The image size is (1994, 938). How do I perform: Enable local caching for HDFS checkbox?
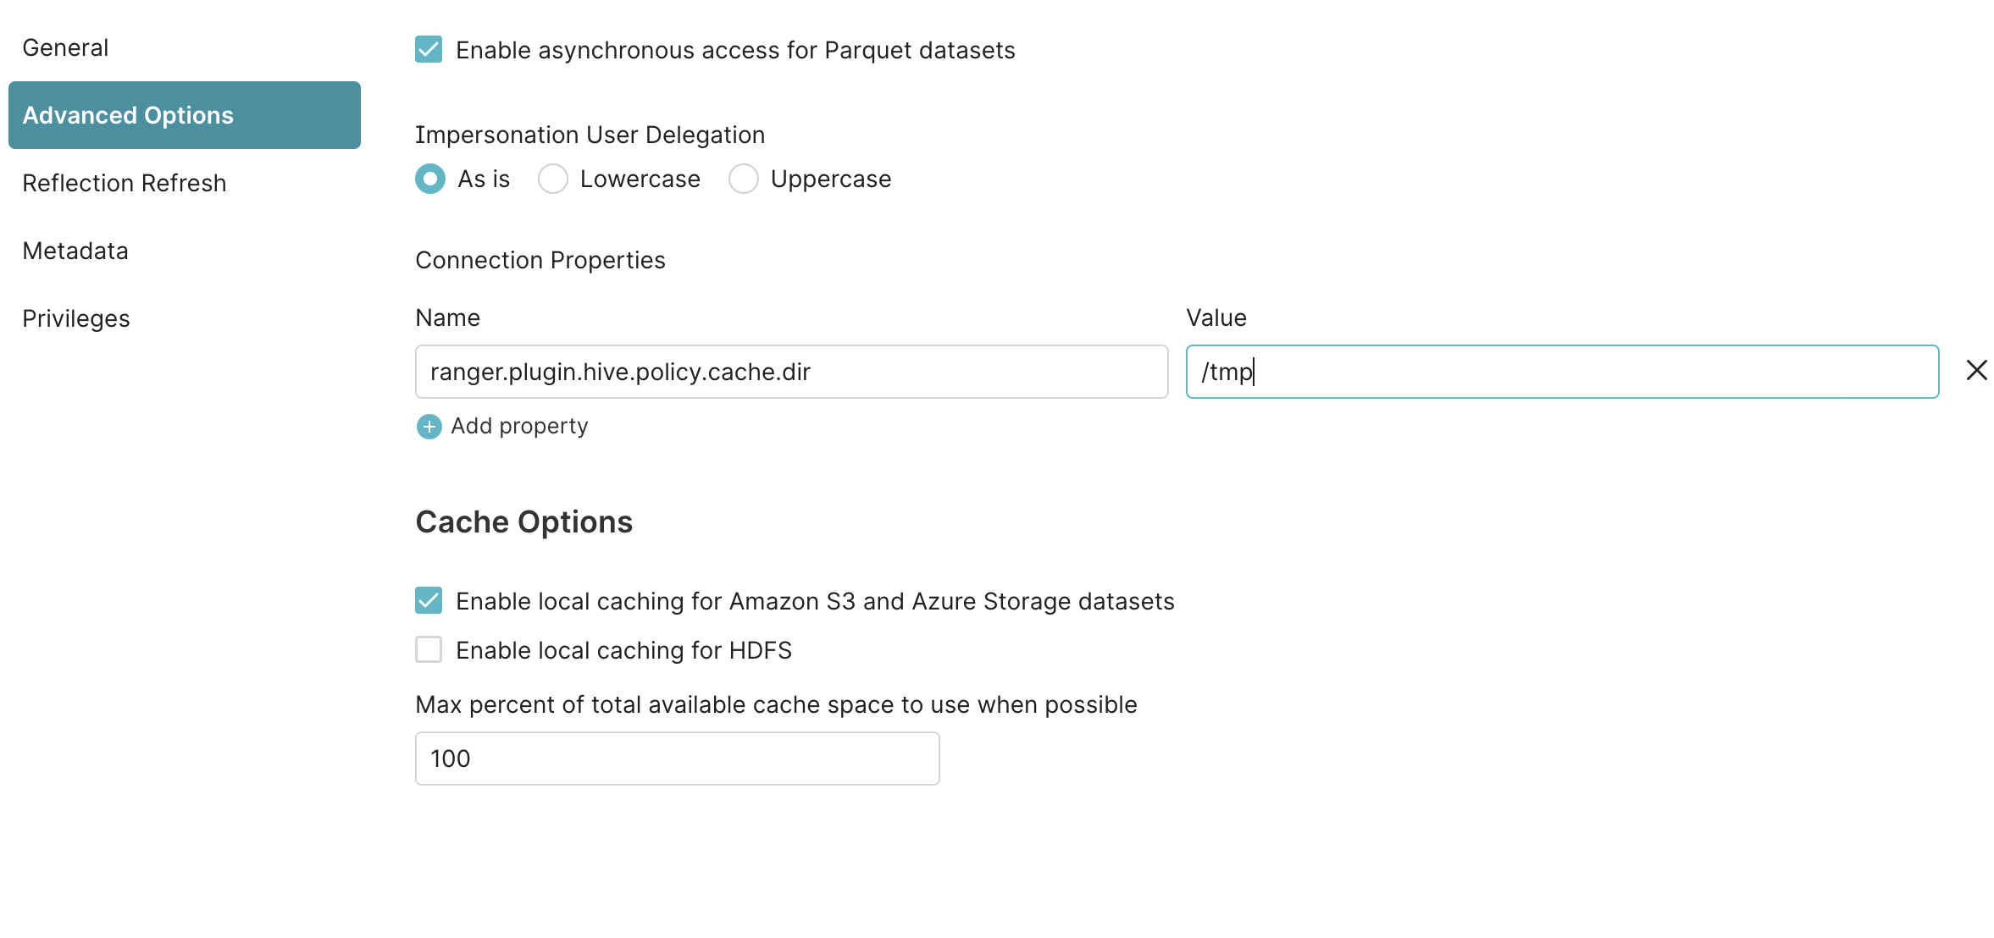coord(429,649)
